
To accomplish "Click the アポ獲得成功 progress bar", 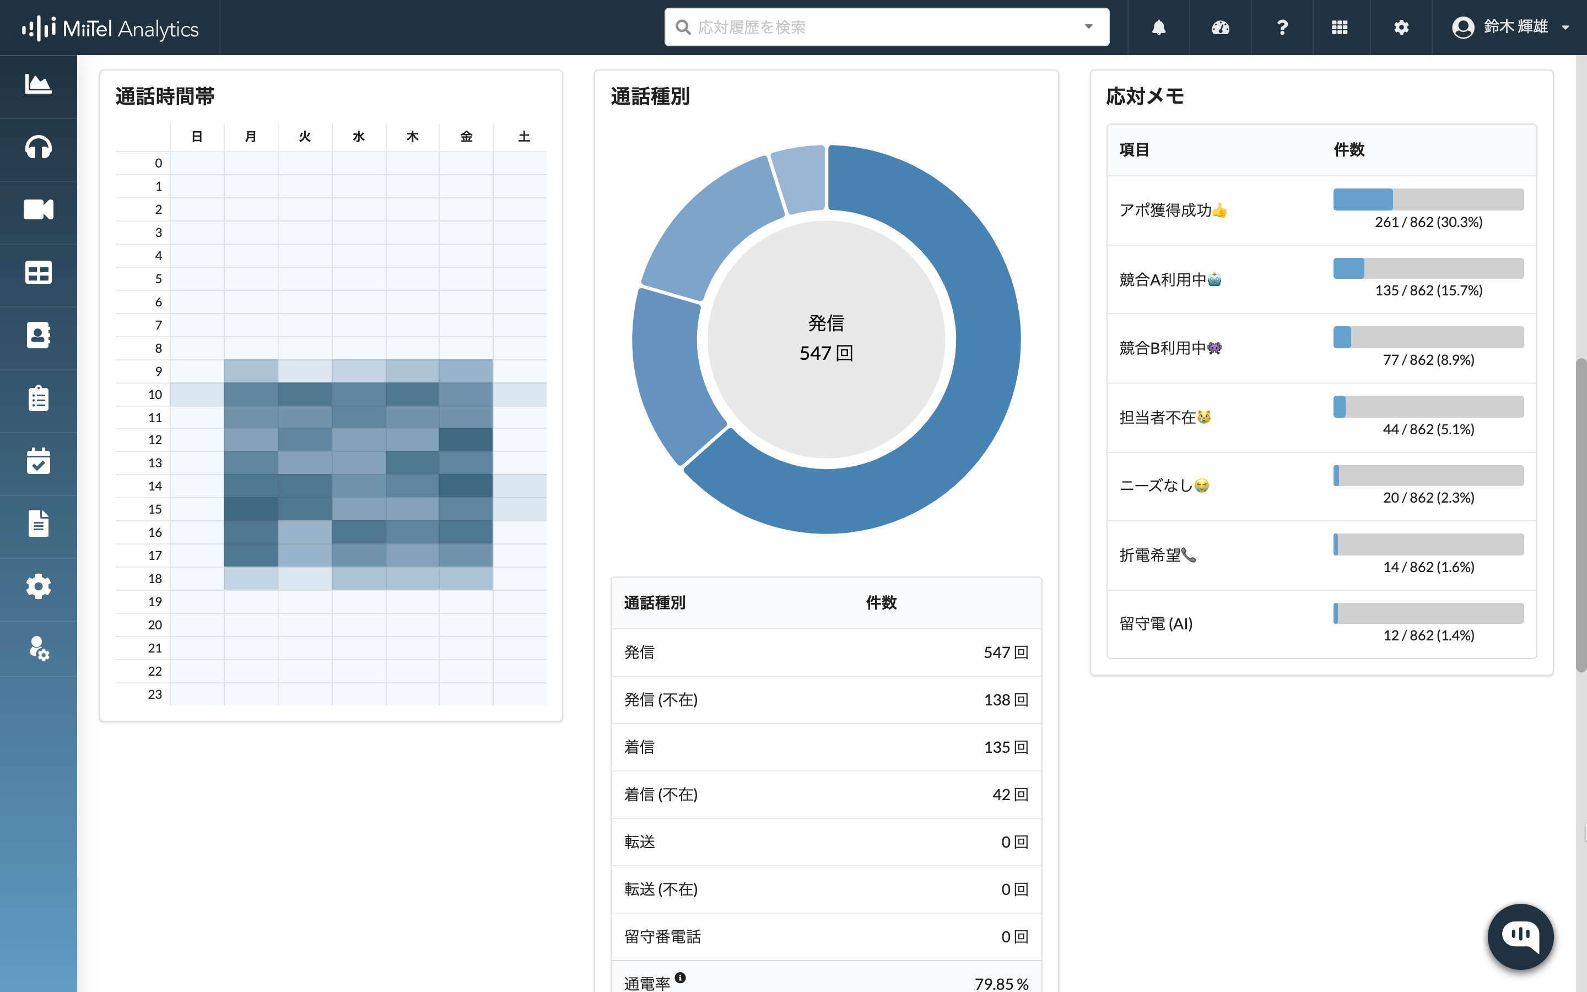I will (1428, 200).
